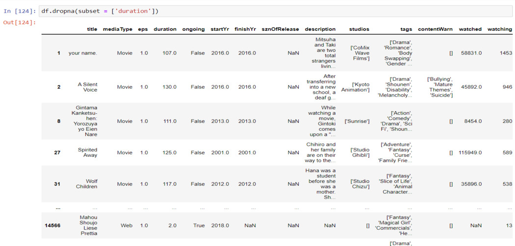This screenshot has height=246, width=515.
Task: Click the 'your name.' title cell
Action: pos(83,53)
